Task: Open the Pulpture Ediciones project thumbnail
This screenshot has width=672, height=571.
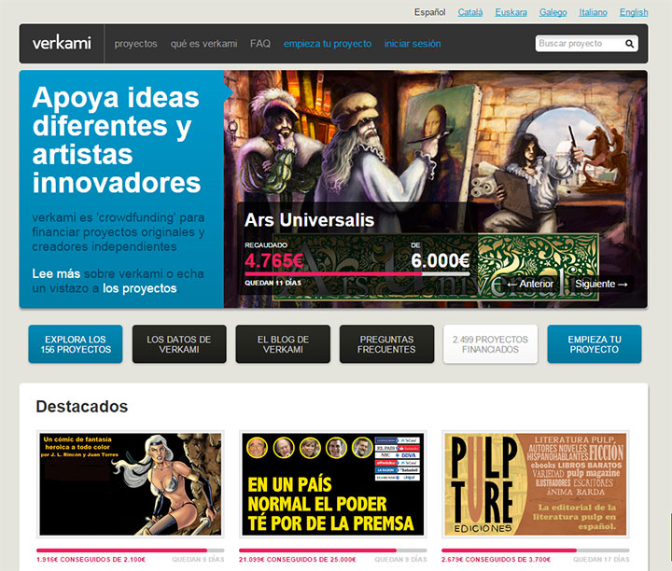Action: (535, 484)
